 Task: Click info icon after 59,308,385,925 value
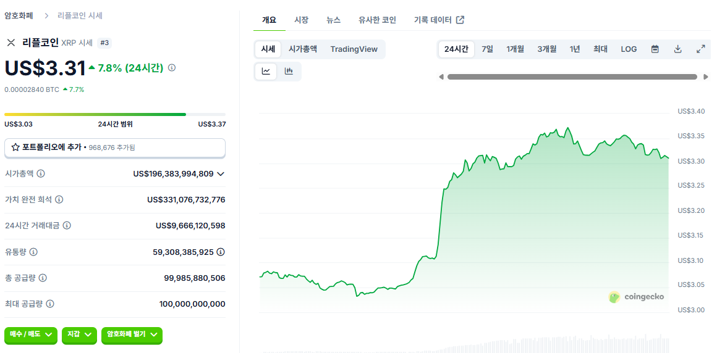point(221,252)
